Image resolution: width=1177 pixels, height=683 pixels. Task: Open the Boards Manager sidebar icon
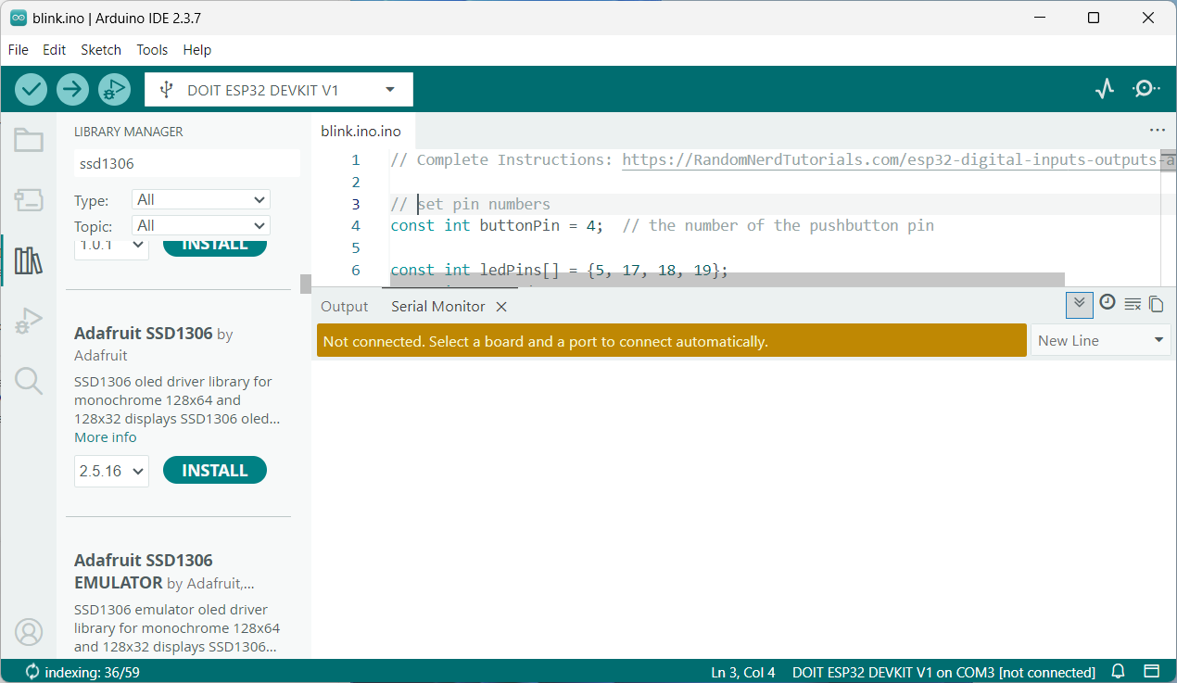point(29,199)
